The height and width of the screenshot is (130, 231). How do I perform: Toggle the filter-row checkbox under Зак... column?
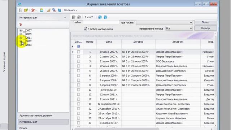click(x=79, y=47)
